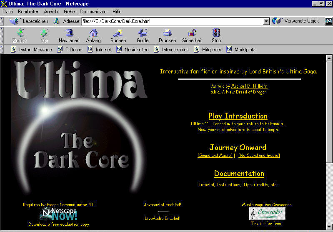The image size is (333, 232).
Task: Click the Netscape title bar icon
Action: click(x=4, y=4)
